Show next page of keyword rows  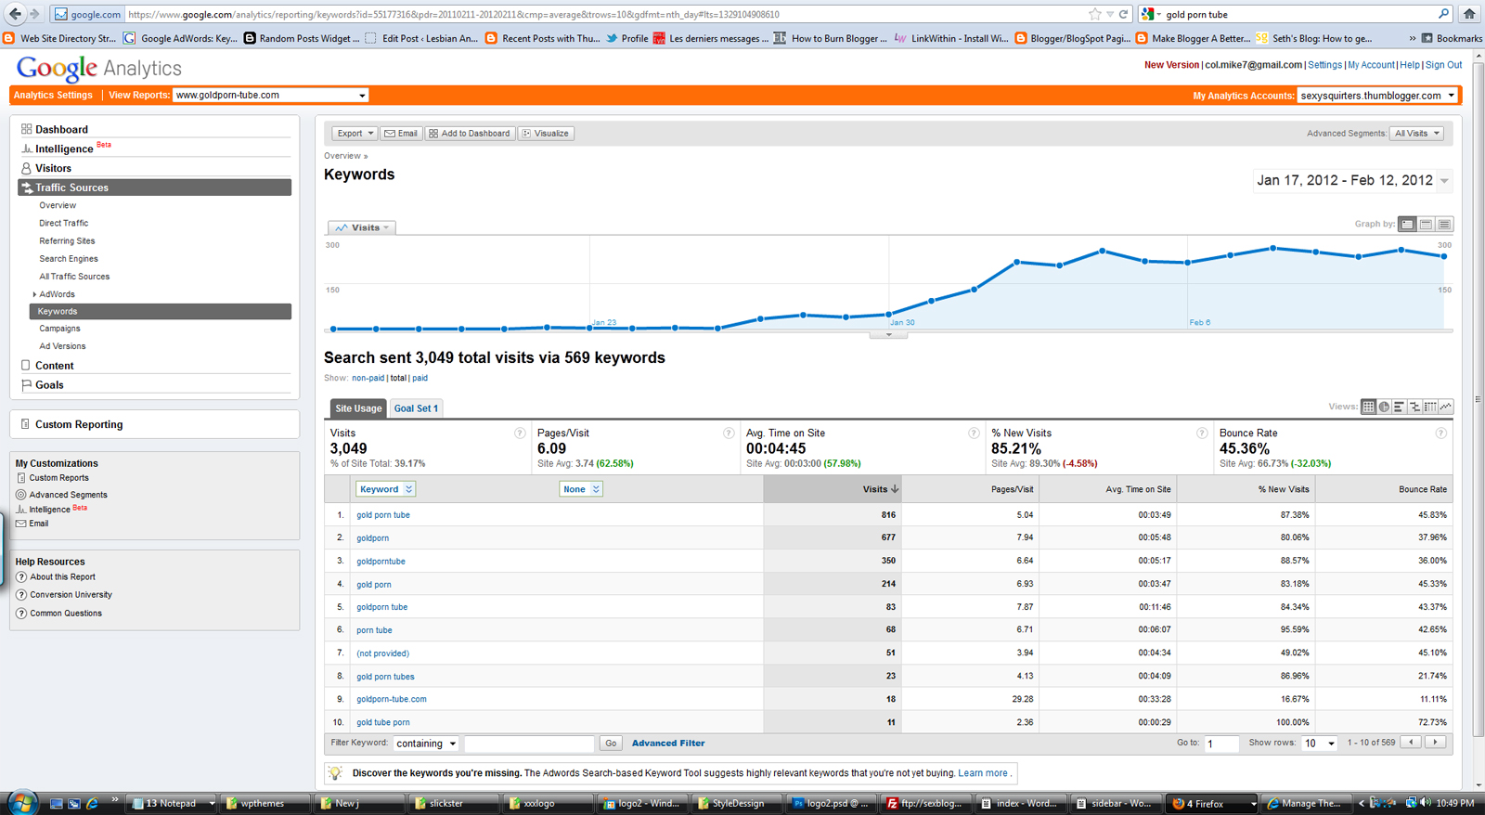coord(1436,743)
